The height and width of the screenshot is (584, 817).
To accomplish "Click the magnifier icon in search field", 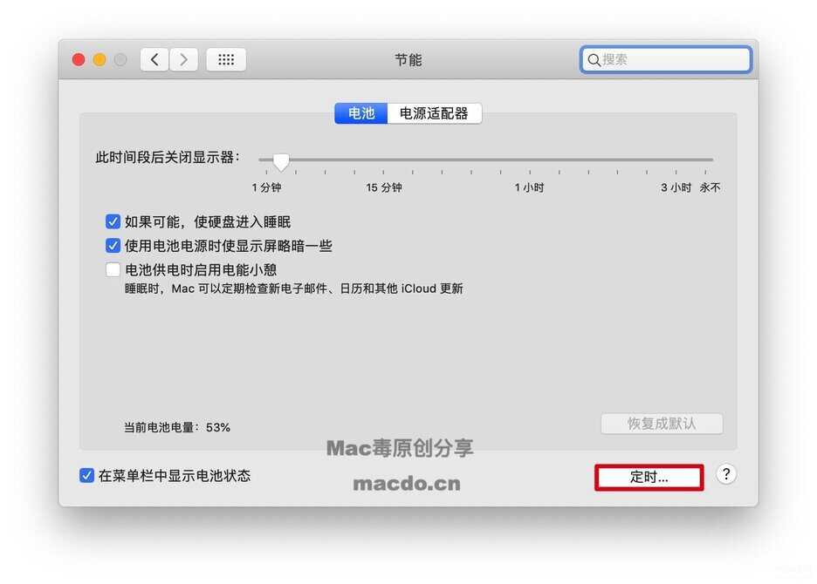I will [x=594, y=60].
